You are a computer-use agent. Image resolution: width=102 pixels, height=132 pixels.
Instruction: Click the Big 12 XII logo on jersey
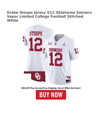tap(50, 44)
